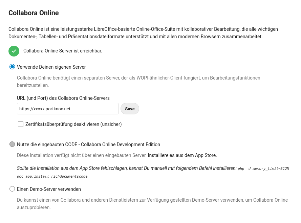Click the intro paragraph about LibreOffice-basierte Suite
Viewport: 301px width, 223px height.
tap(143, 33)
